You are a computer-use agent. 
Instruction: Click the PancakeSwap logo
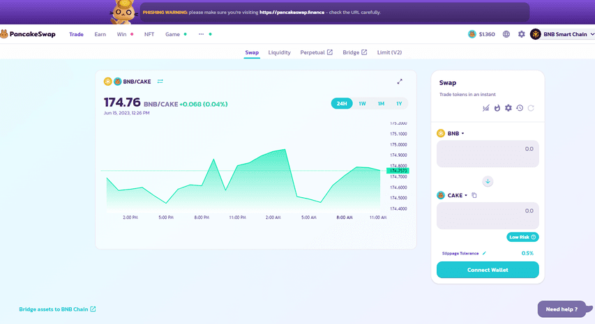(x=28, y=34)
